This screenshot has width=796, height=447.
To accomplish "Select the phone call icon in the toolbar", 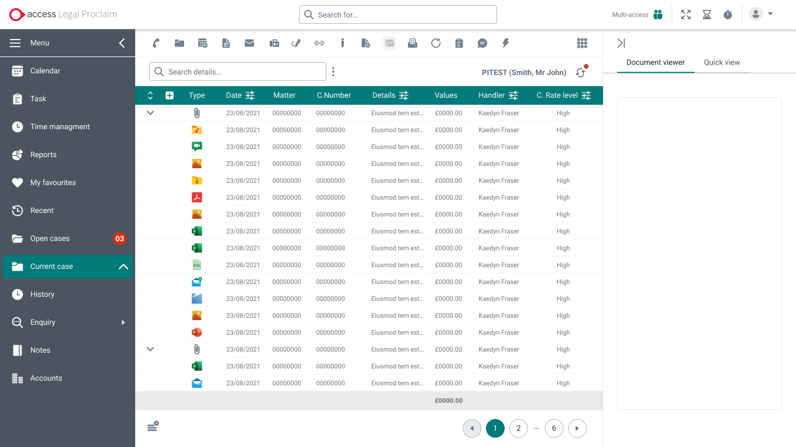I will pyautogui.click(x=156, y=42).
